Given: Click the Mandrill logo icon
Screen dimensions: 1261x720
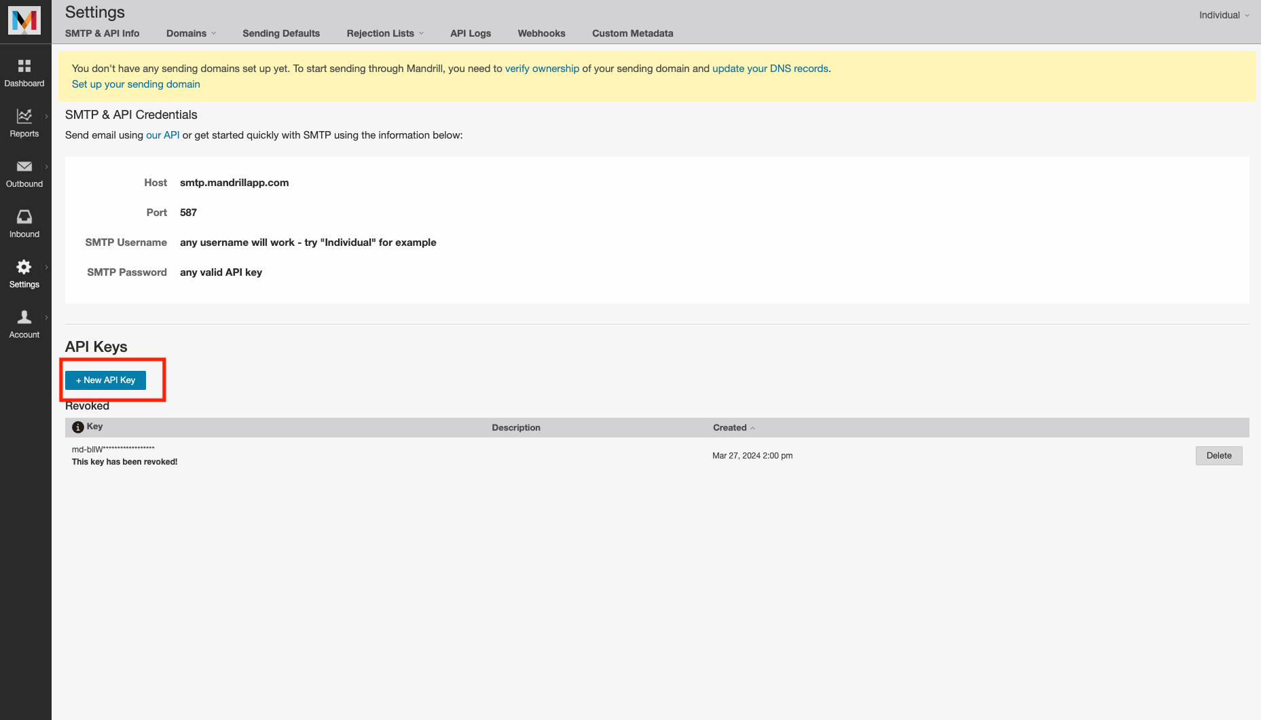Looking at the screenshot, I should [24, 21].
